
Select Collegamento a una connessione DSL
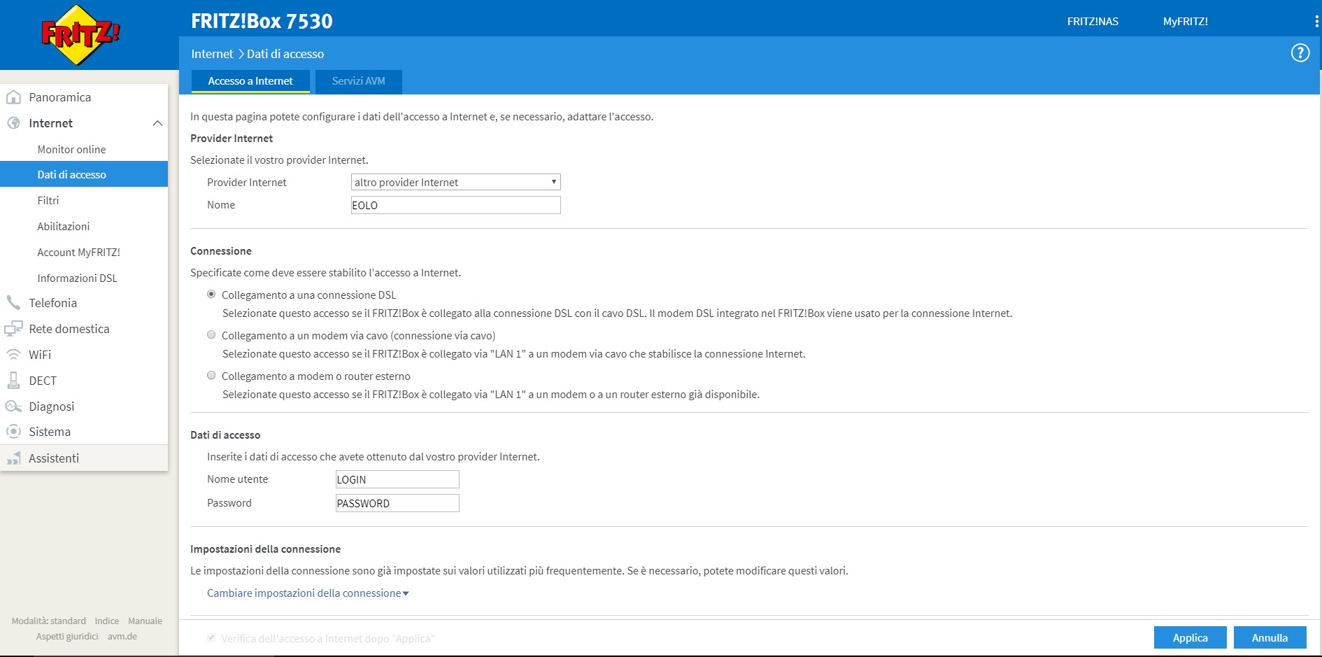(x=211, y=295)
